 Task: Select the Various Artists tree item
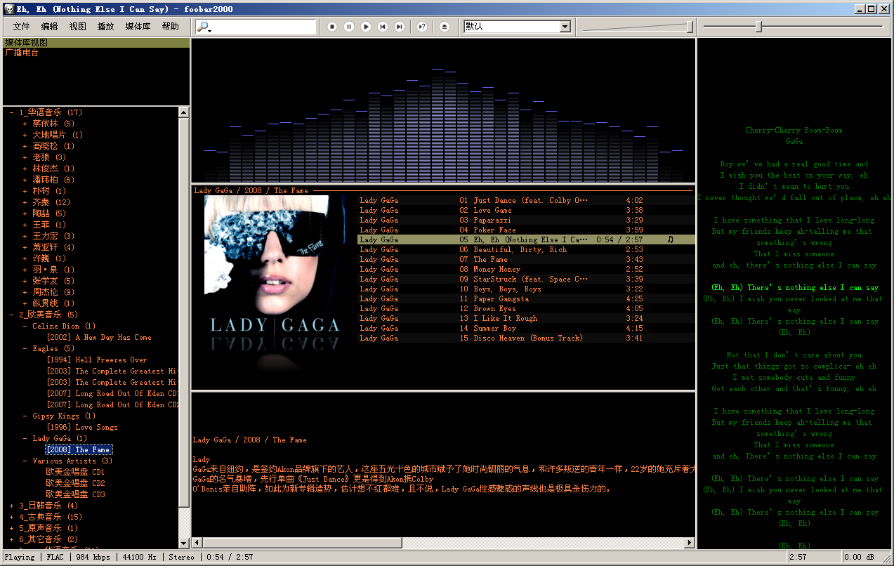coord(72,461)
